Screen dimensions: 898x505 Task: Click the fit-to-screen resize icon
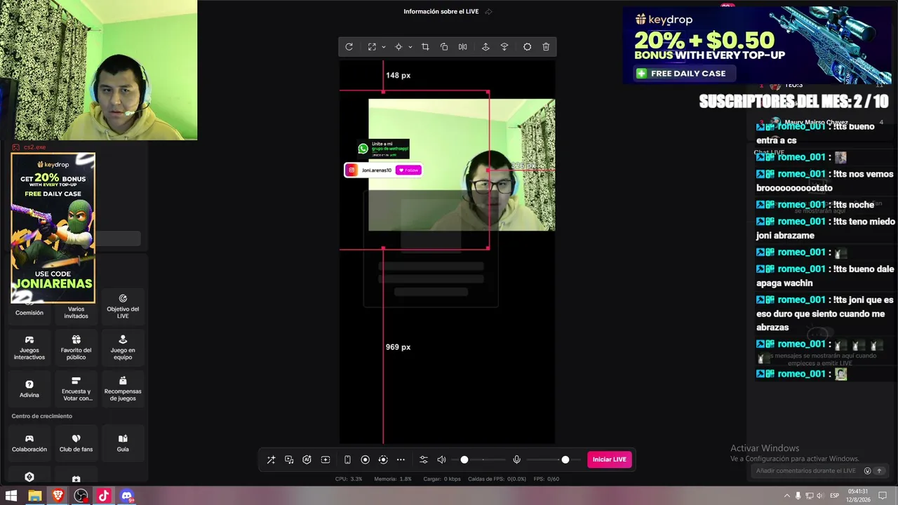point(372,47)
